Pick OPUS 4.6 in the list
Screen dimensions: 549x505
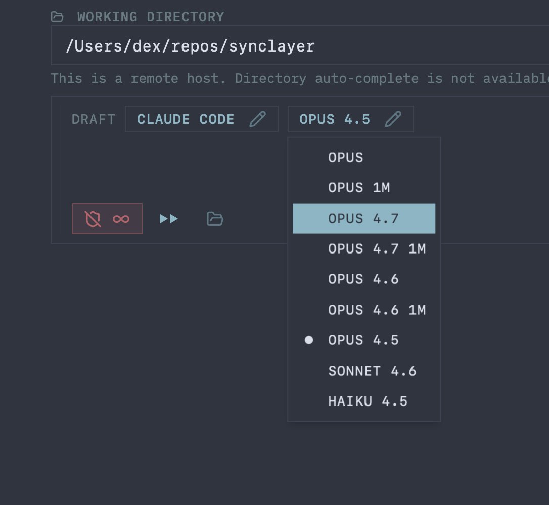coord(364,279)
